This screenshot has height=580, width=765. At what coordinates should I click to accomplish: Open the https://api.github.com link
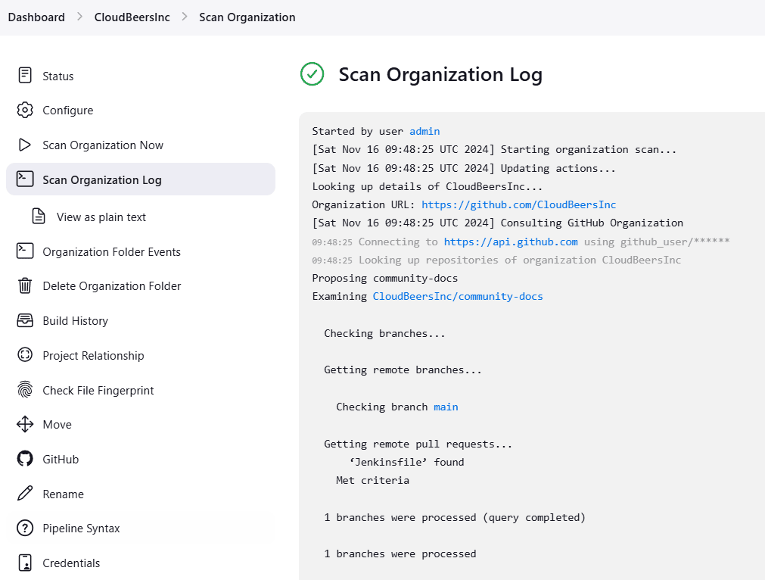(511, 242)
